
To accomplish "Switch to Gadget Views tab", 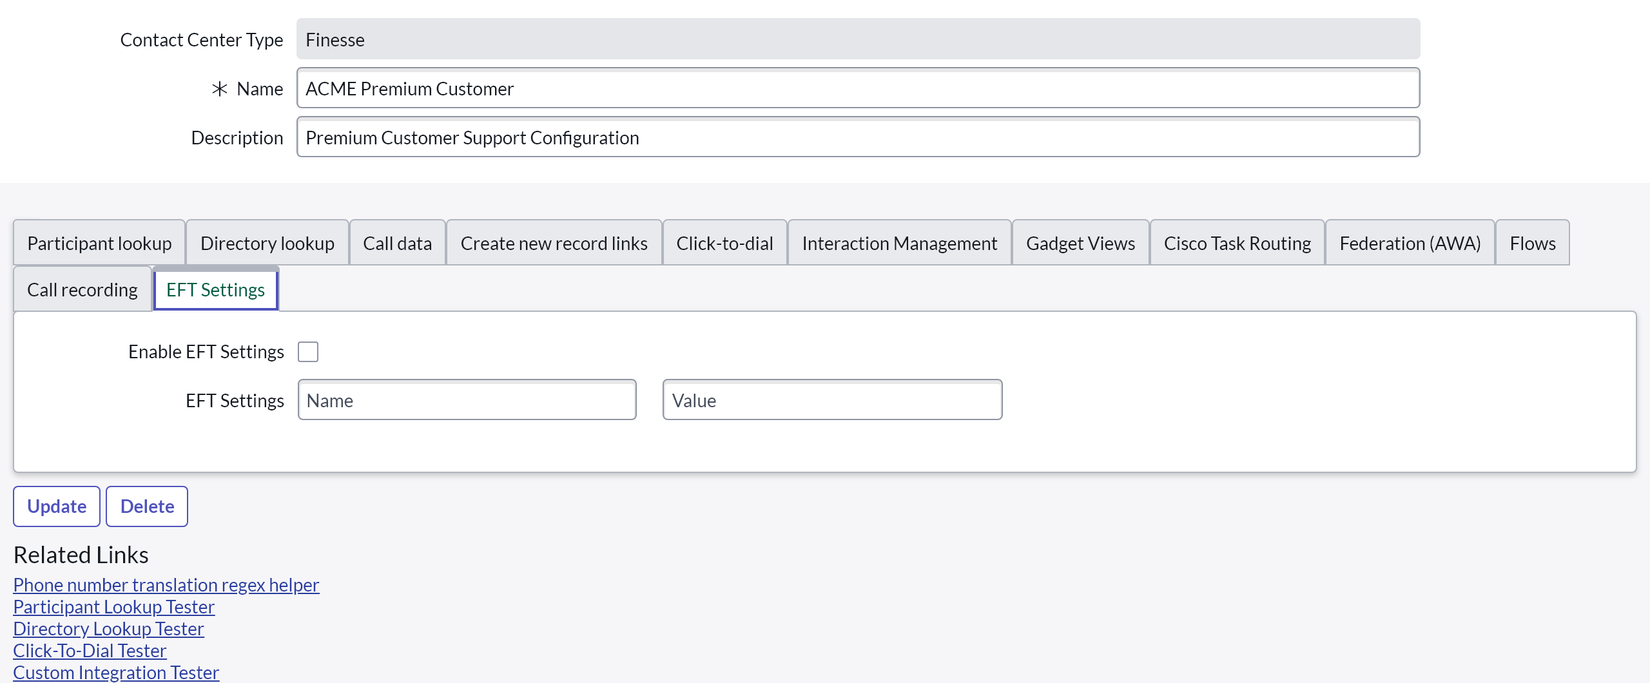I will coord(1080,243).
